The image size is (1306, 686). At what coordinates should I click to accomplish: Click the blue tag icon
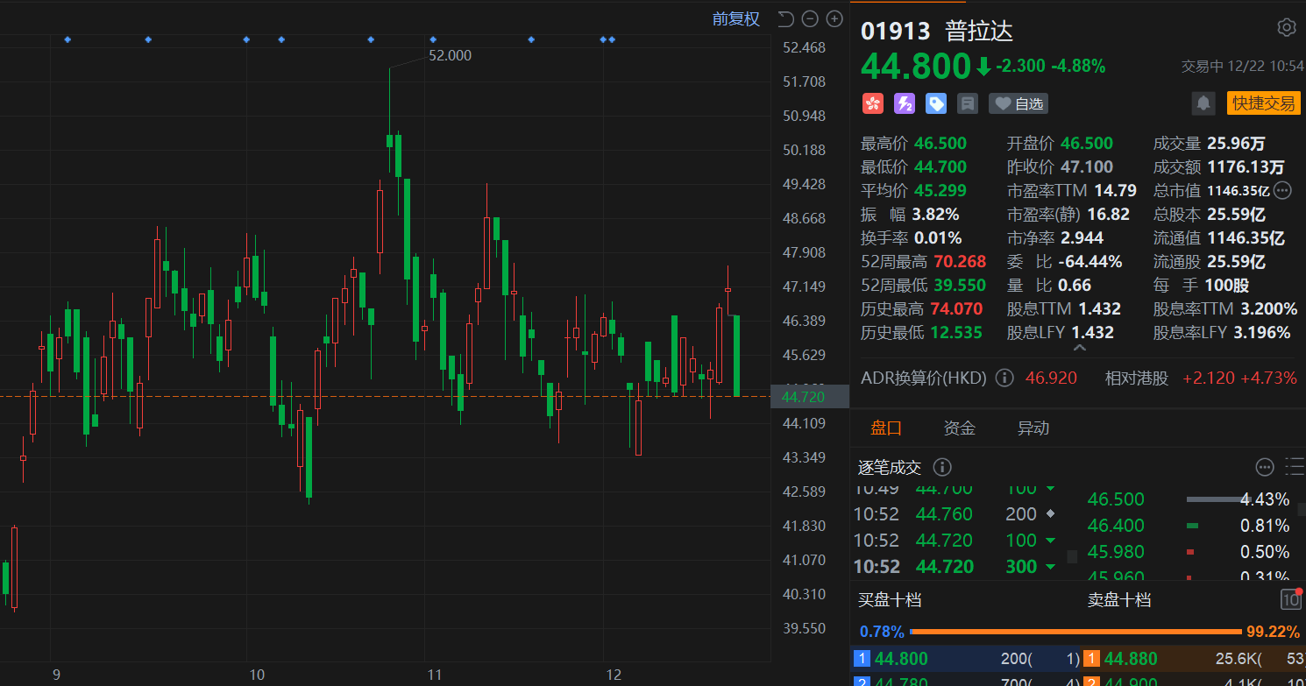click(x=937, y=103)
